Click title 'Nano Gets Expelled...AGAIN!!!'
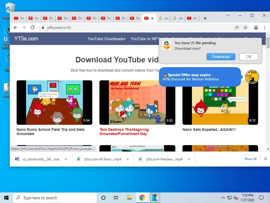Viewport: 270px width, 203px height. pos(209,130)
